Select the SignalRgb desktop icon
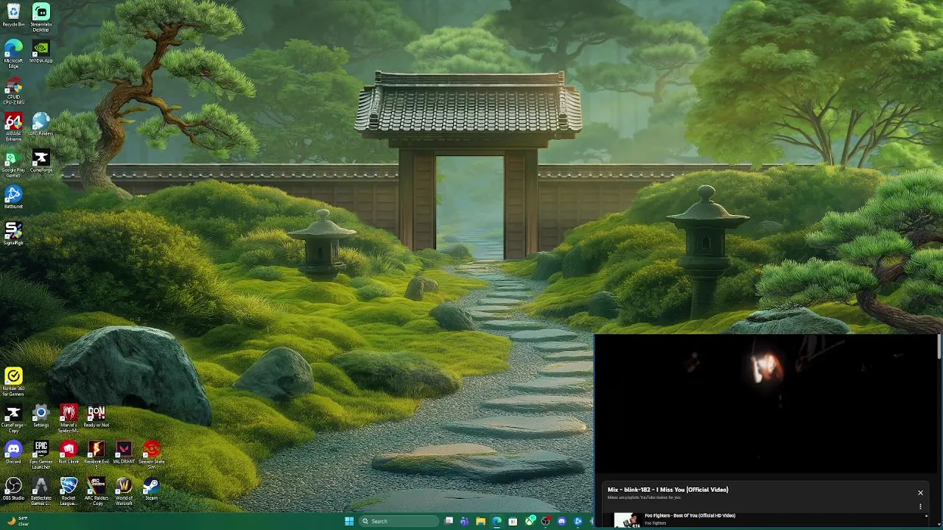The height and width of the screenshot is (530, 943). [13, 233]
